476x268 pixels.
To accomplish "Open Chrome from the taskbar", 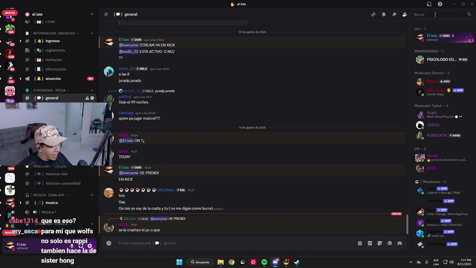I will pos(231,262).
